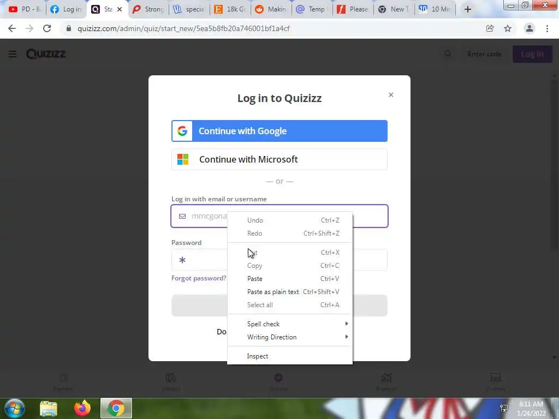559x419 pixels.
Task: Switch to the Temp tab
Action: pyautogui.click(x=312, y=9)
